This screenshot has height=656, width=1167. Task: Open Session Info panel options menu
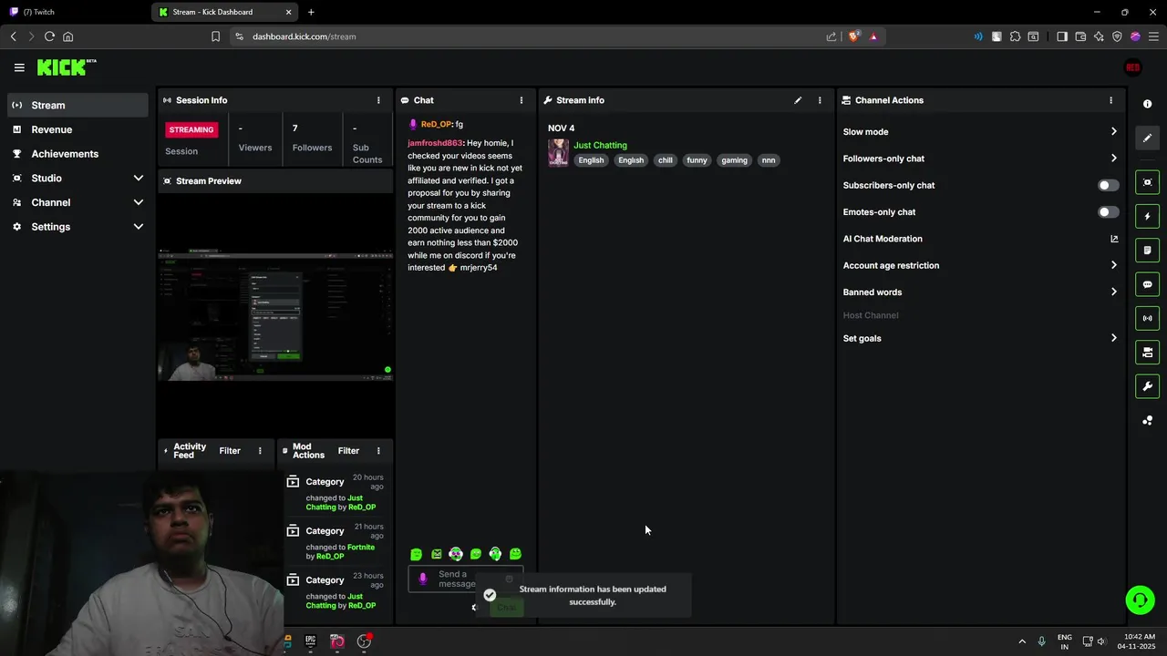(x=378, y=100)
